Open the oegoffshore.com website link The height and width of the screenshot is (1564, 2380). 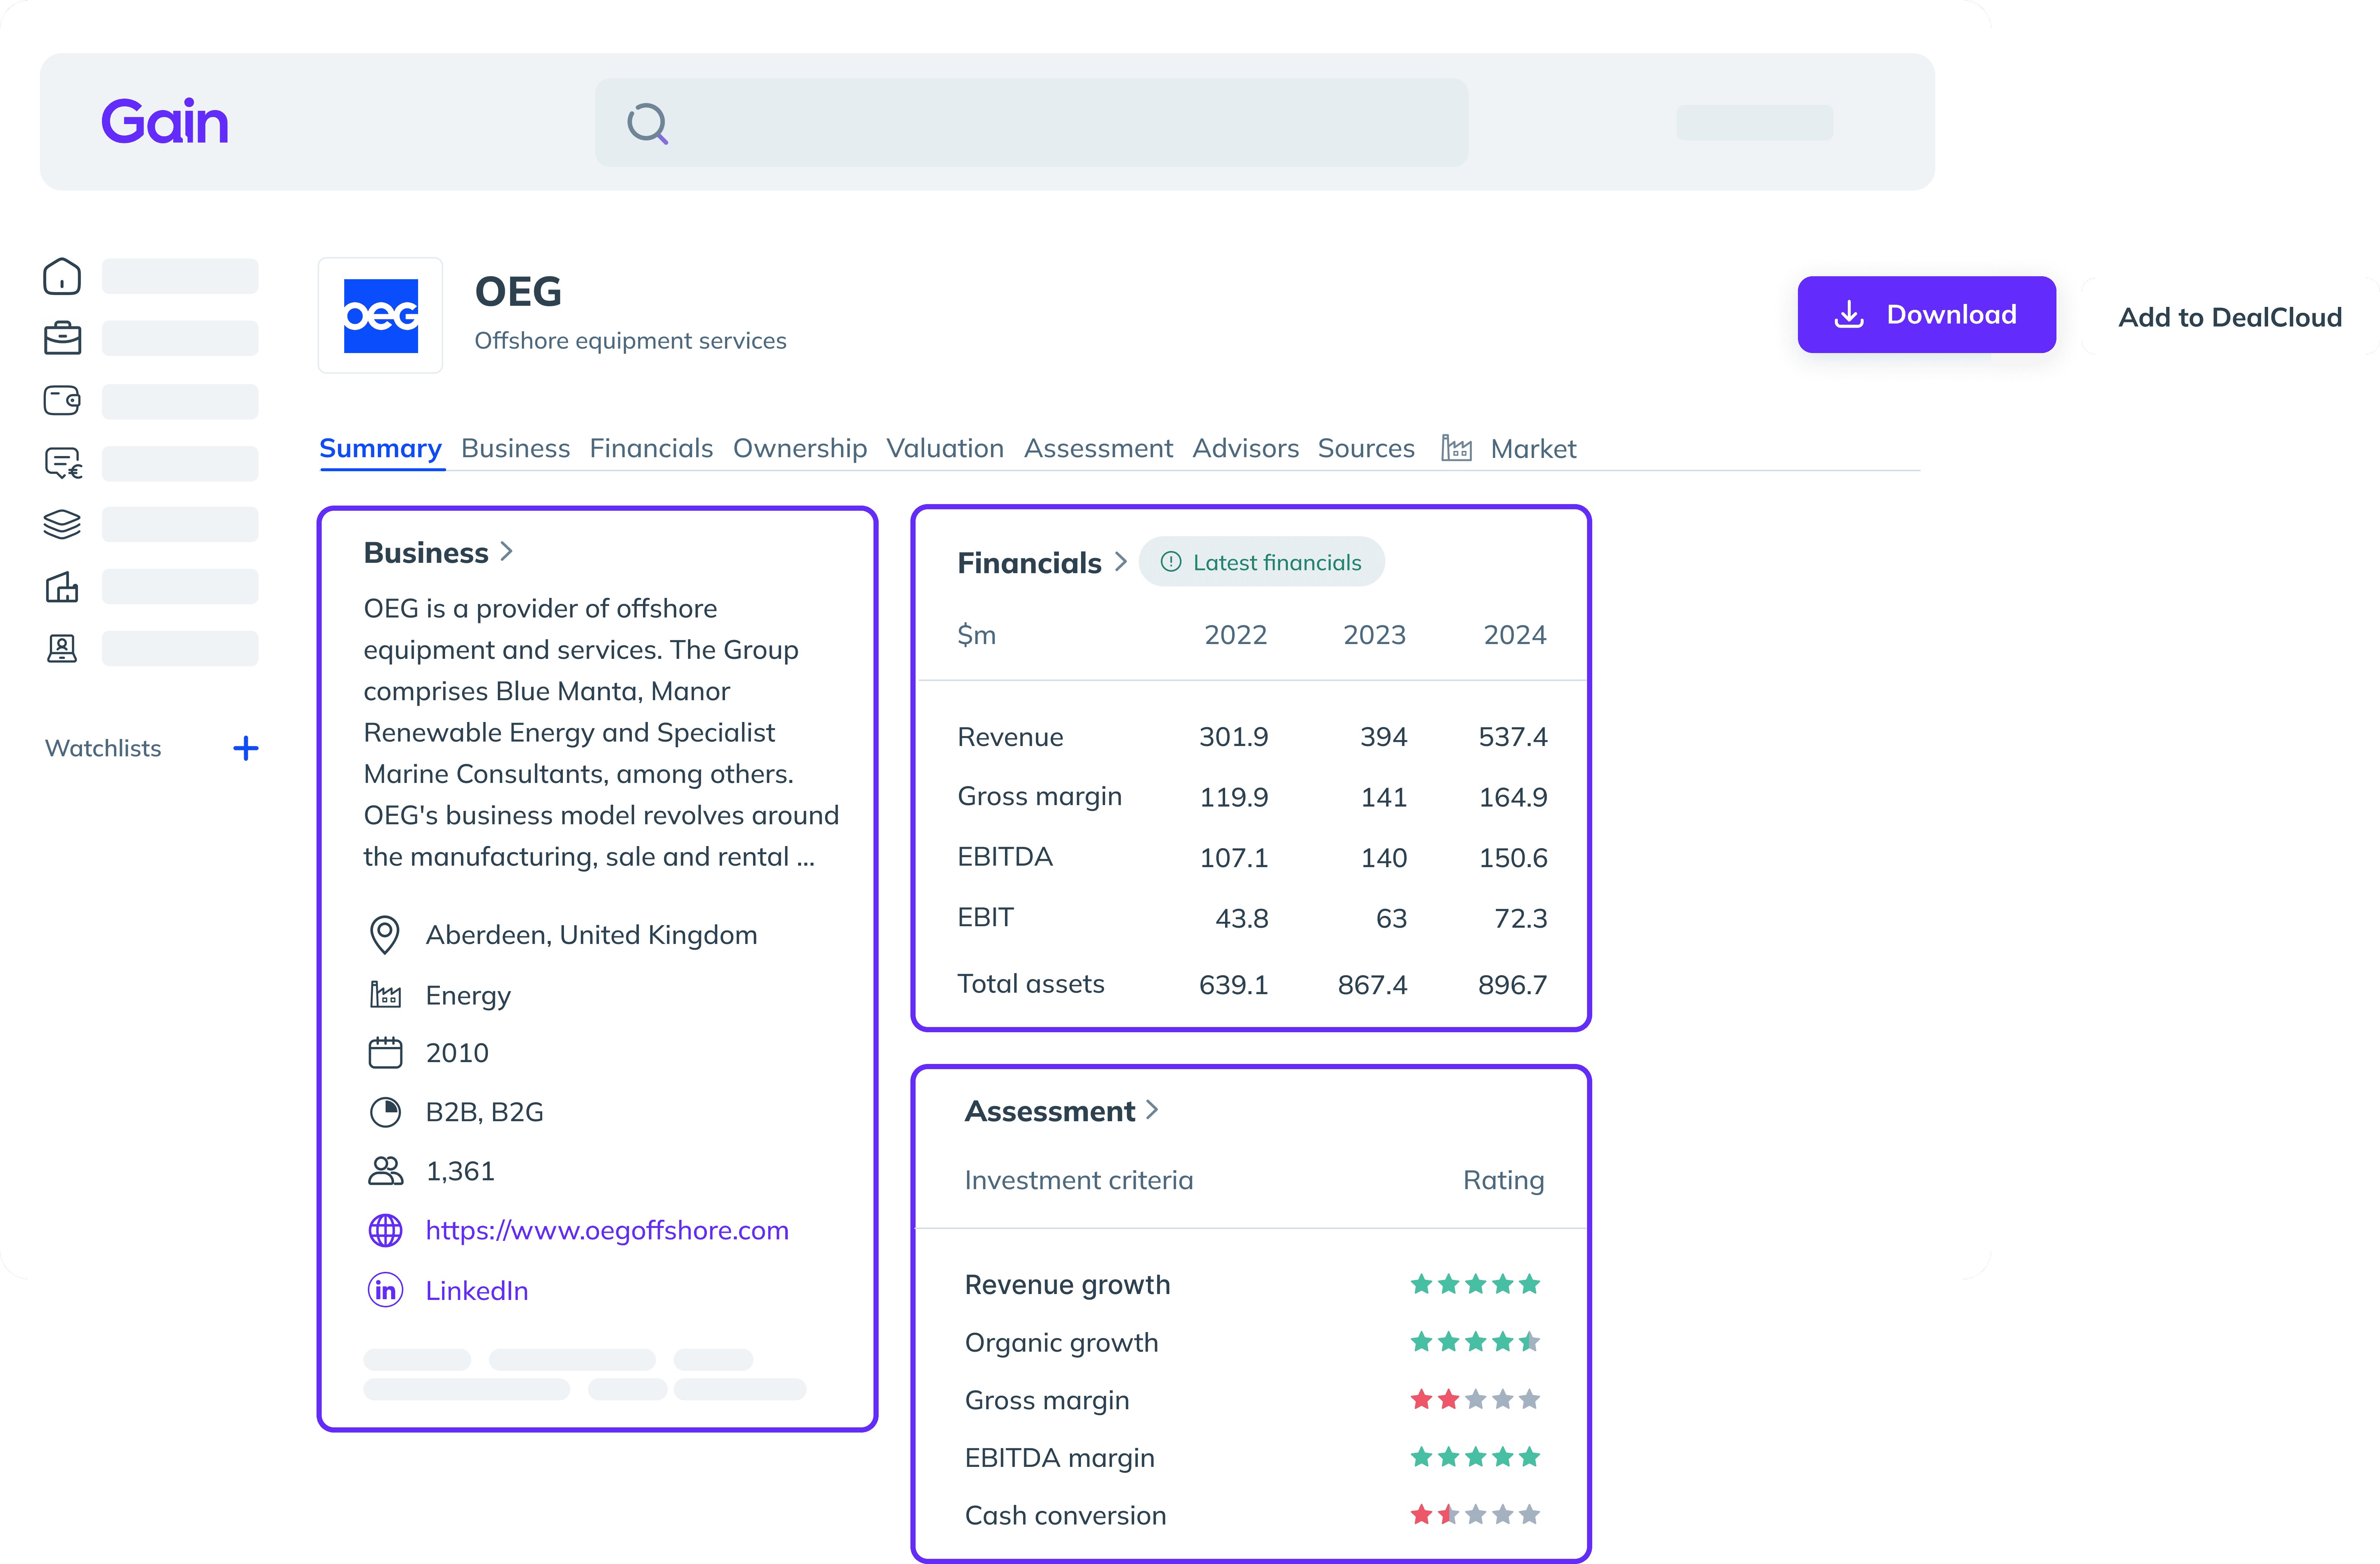(606, 1230)
